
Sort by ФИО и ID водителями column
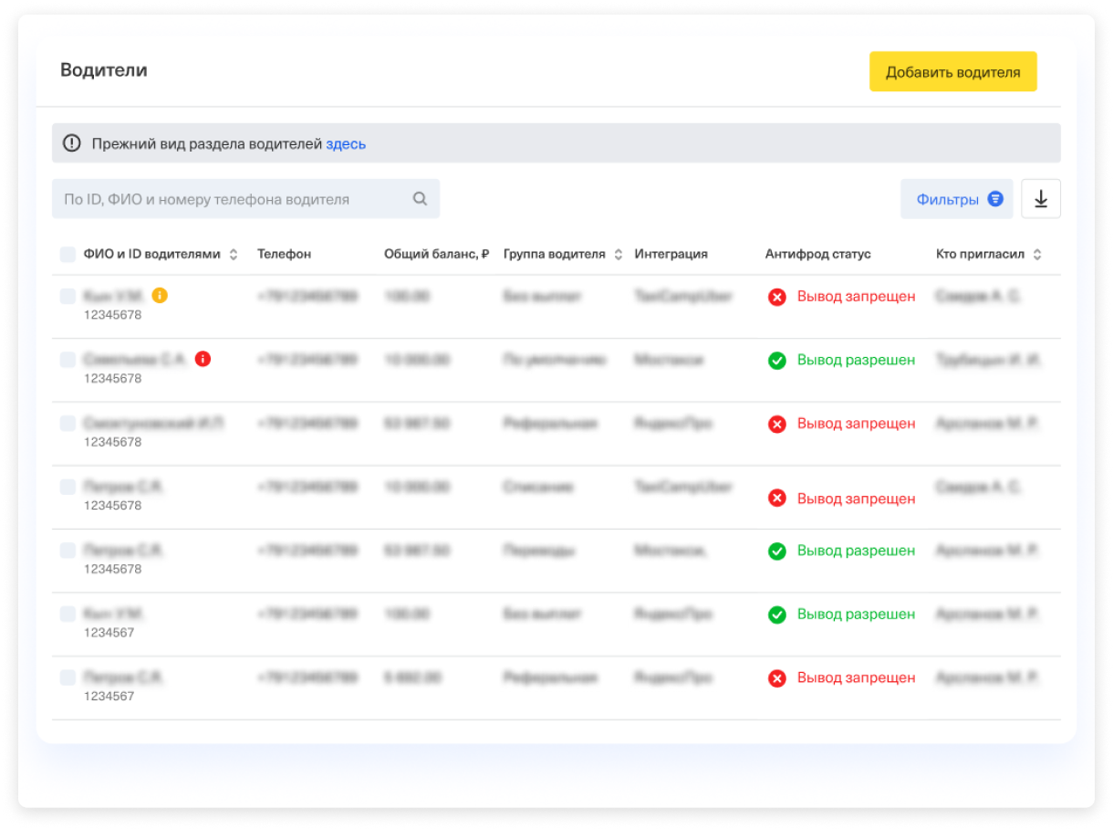234,255
